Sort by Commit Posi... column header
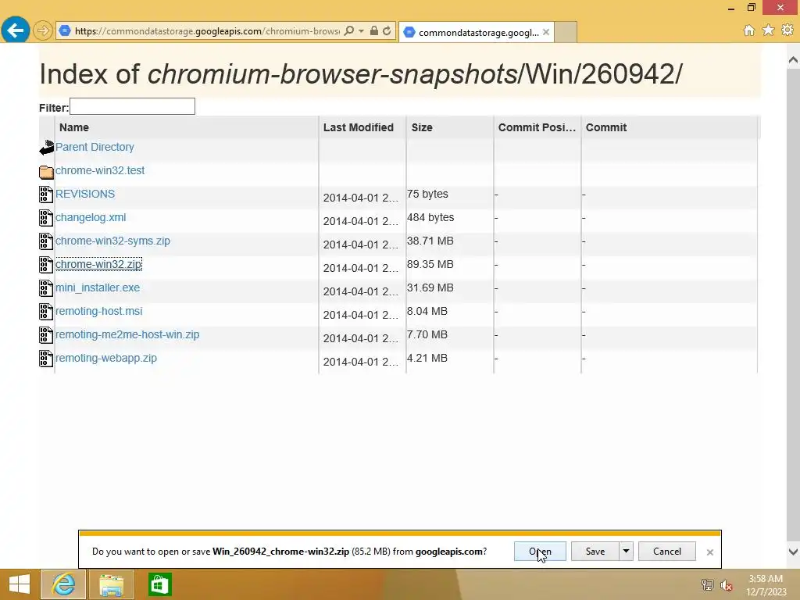 537,127
